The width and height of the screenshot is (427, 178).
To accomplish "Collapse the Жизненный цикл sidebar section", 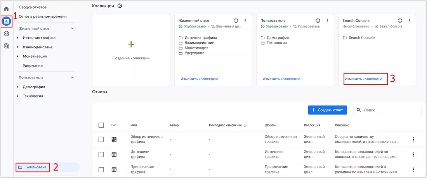I will tap(72, 29).
